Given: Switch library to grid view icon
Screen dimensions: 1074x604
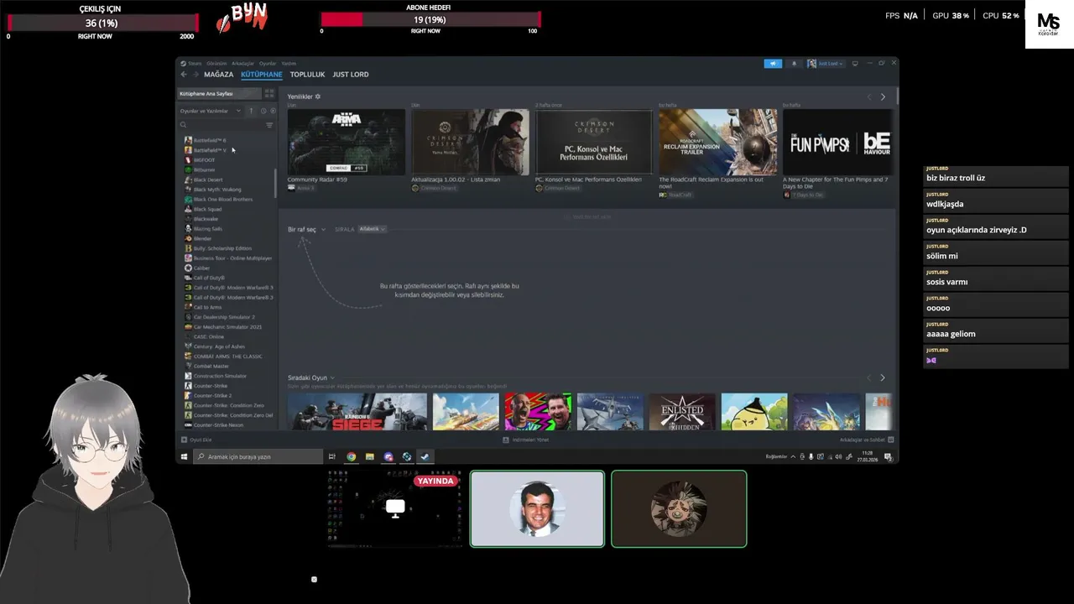Looking at the screenshot, I should [x=269, y=94].
